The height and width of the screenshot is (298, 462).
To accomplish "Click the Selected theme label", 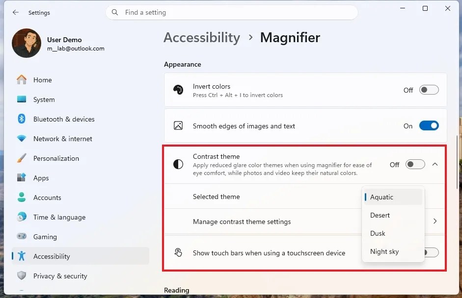I will coord(216,197).
